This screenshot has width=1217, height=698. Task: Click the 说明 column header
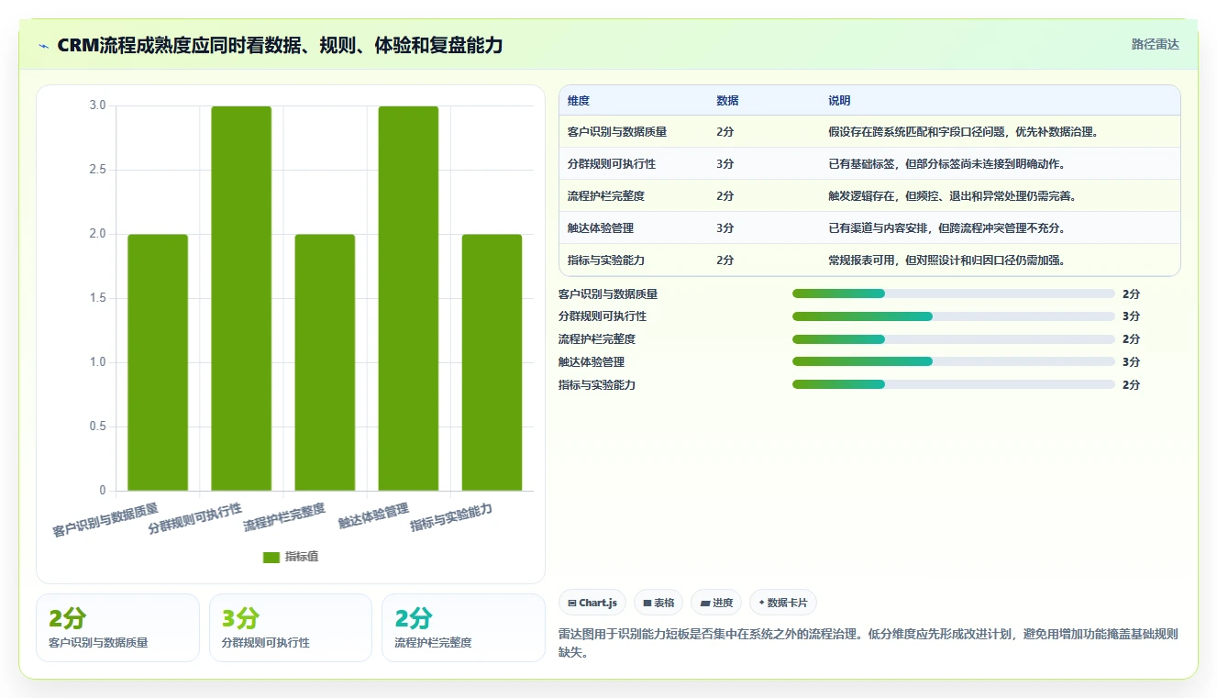839,101
